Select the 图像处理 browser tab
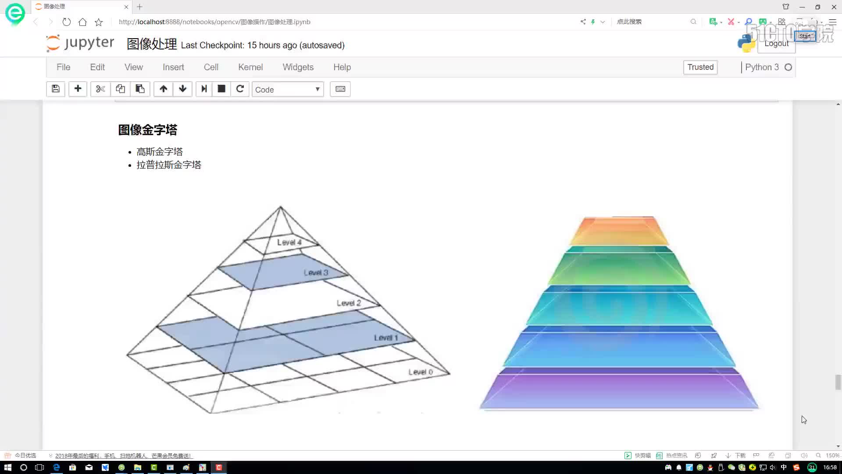 pos(81,7)
